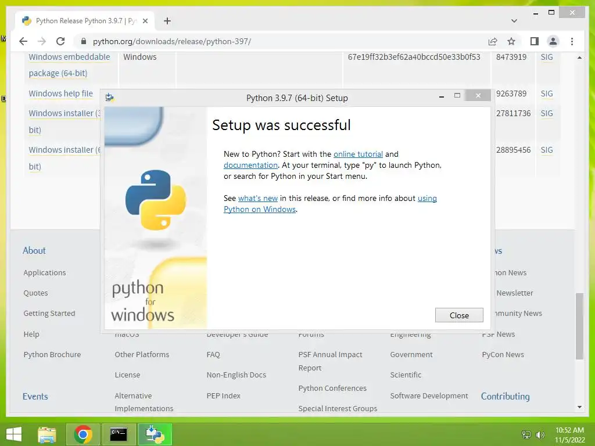Click the Contributing footer heading
This screenshot has height=446, width=595.
(506, 396)
